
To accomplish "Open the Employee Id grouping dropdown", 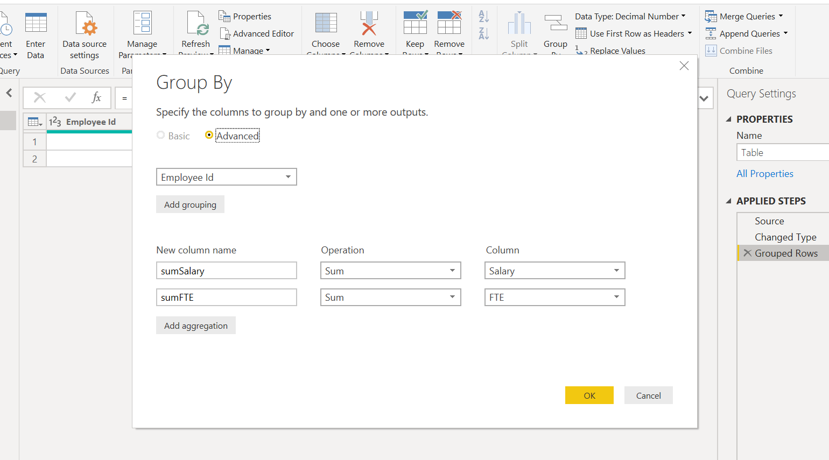I will click(227, 177).
